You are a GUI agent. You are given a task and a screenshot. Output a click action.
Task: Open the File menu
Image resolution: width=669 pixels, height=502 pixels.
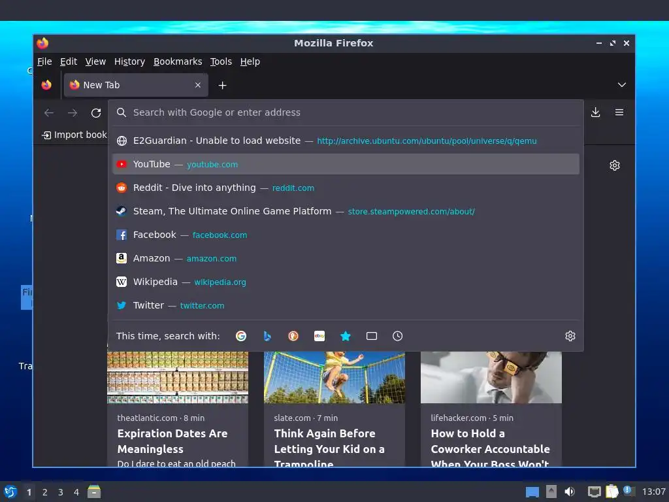click(x=44, y=61)
